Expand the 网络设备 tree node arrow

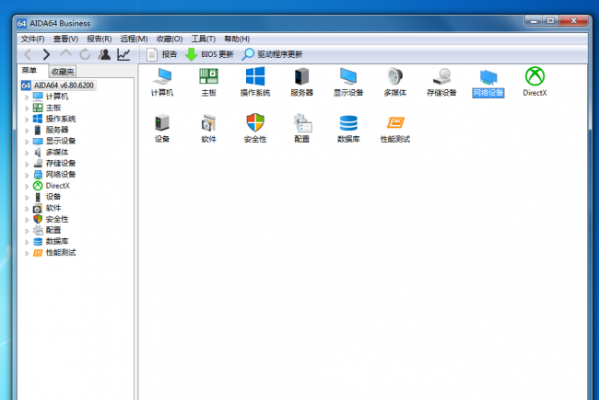point(27,175)
